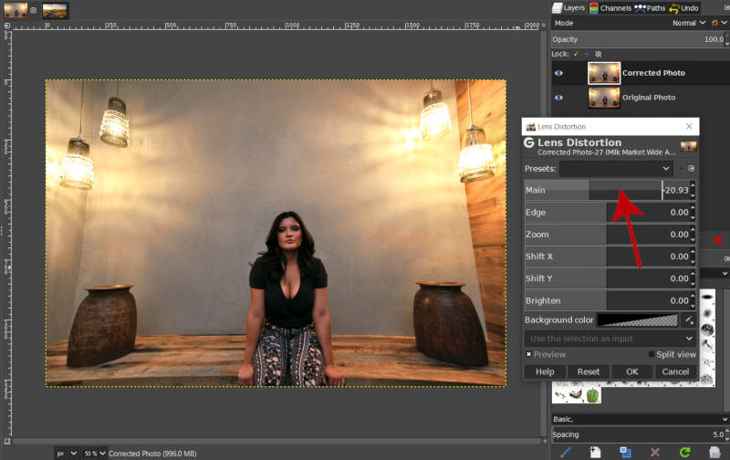This screenshot has height=460, width=730.
Task: Click the zoom-on-resize icon at ruler's right end
Action: pyautogui.click(x=543, y=26)
